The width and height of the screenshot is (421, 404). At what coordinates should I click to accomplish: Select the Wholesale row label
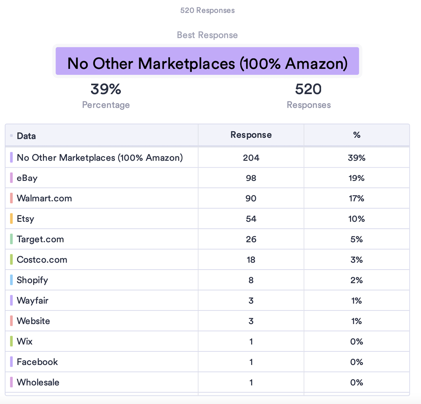pyautogui.click(x=38, y=382)
